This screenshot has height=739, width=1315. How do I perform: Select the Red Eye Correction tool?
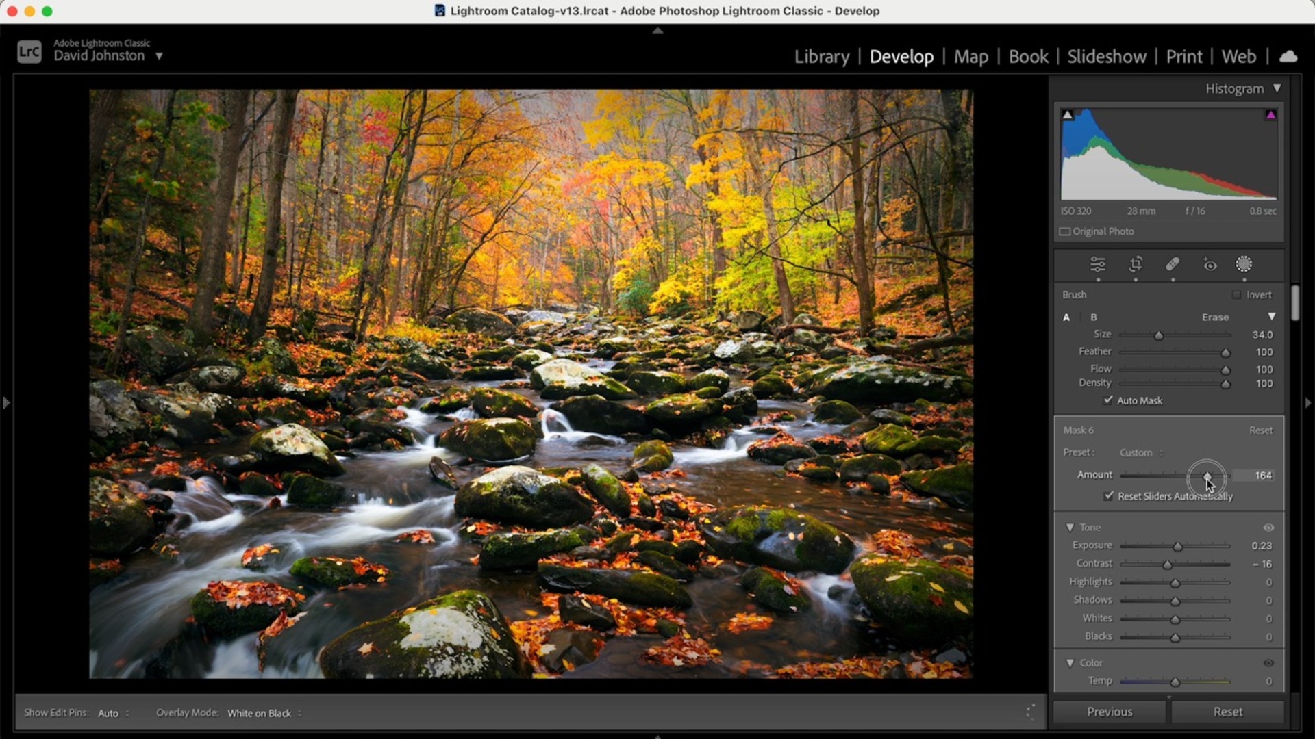tap(1210, 265)
